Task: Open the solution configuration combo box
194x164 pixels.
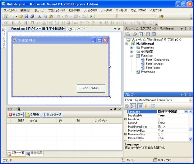Action: coord(106,16)
